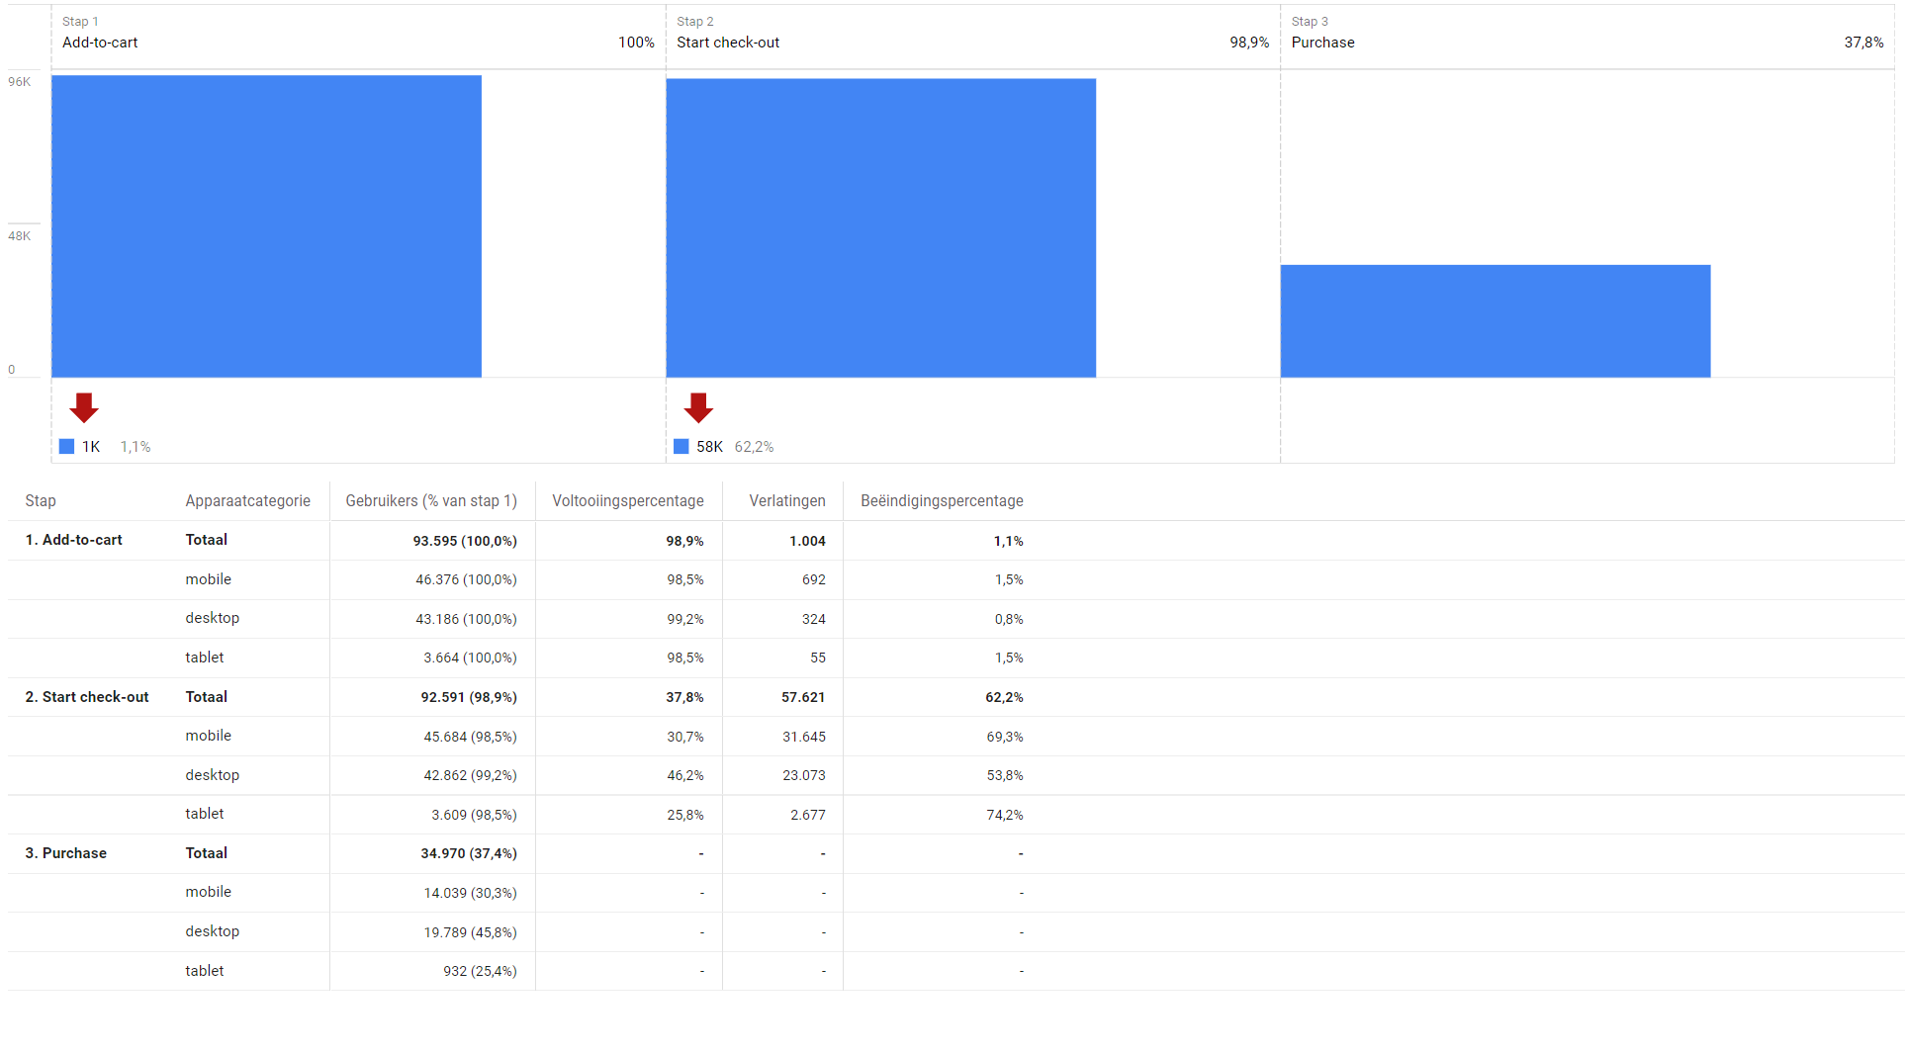The width and height of the screenshot is (1907, 1053).
Task: Click the 37,8% value in Stap 3 header
Action: (x=1863, y=43)
